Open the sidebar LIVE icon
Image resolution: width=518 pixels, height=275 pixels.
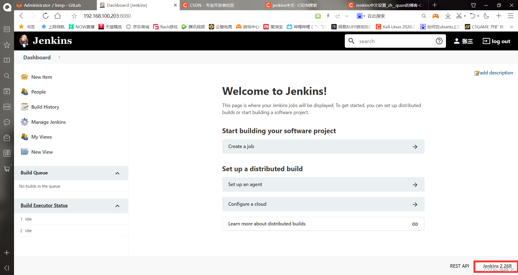[x=7, y=107]
